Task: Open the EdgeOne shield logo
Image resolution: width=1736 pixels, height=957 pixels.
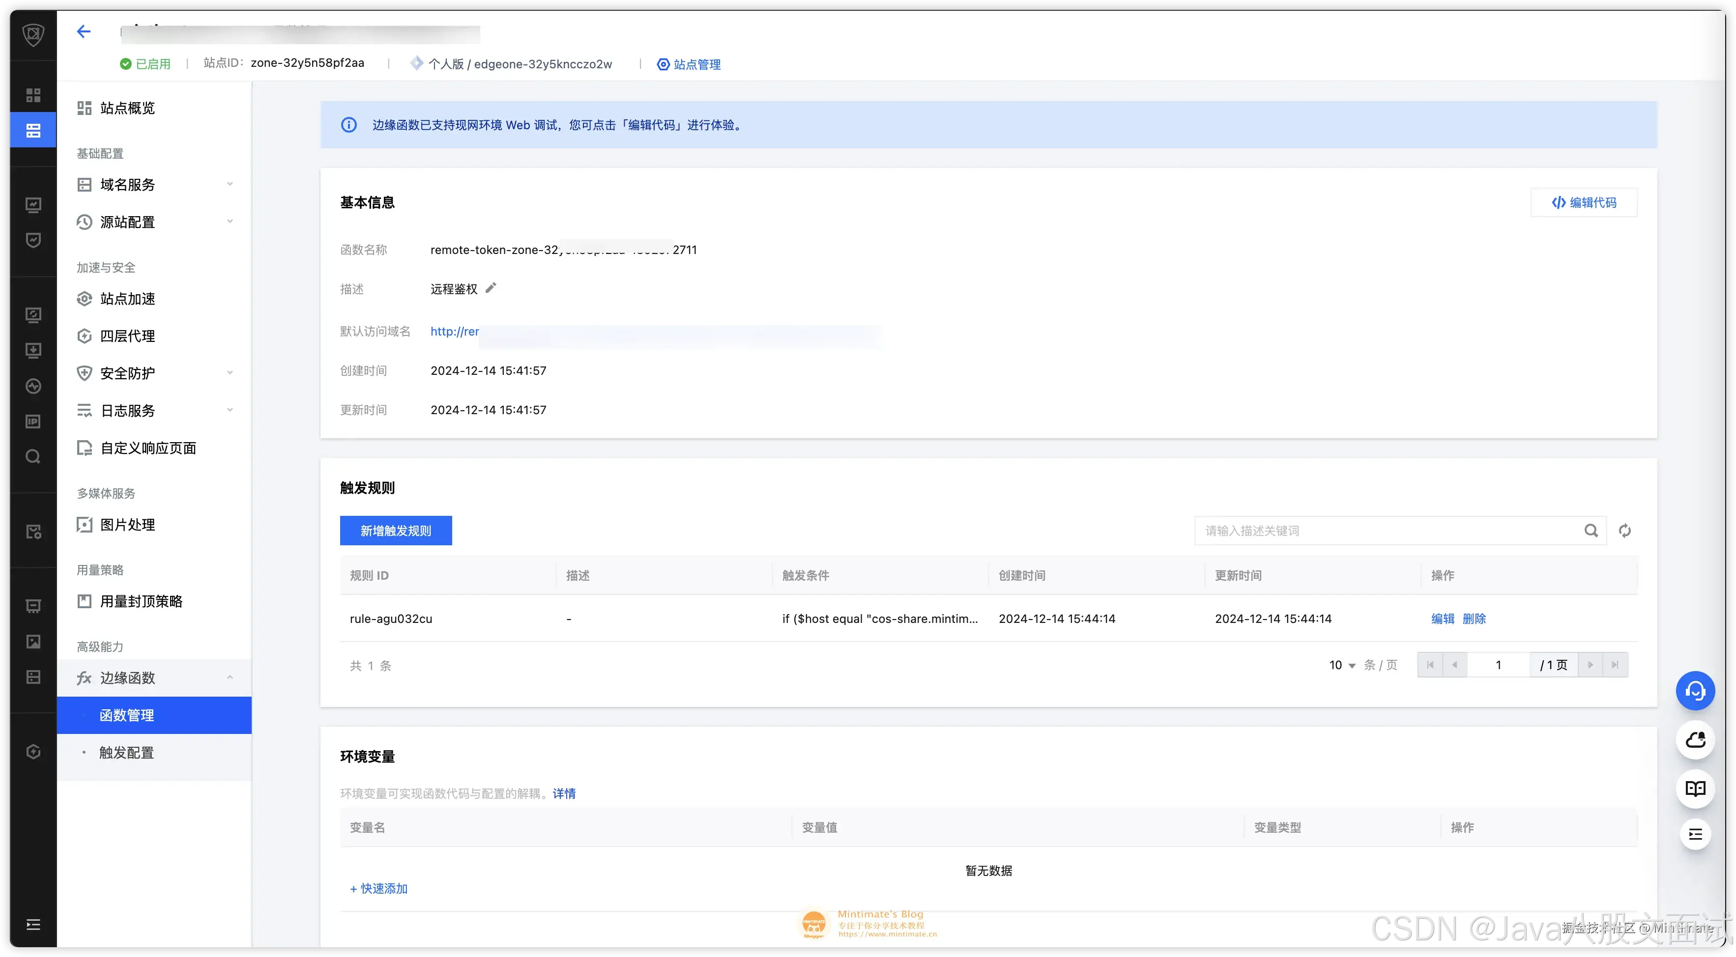Action: tap(33, 34)
